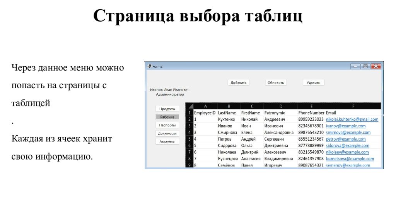Open link kuznetsova@example.com
The height and width of the screenshot is (222, 396).
pyautogui.click(x=350, y=158)
